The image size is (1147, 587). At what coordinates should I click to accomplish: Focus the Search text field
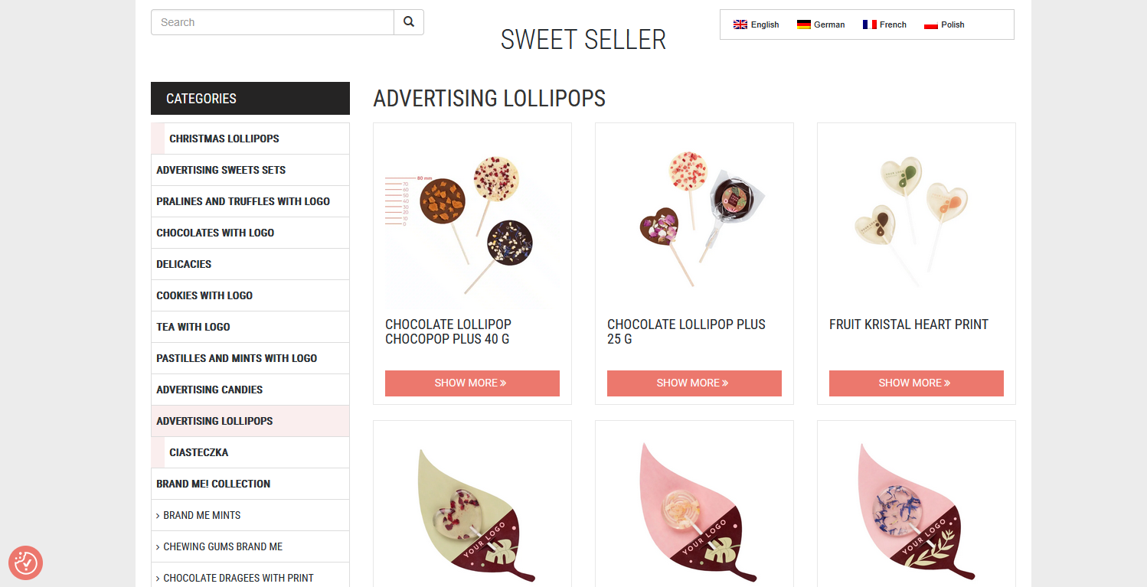point(273,22)
